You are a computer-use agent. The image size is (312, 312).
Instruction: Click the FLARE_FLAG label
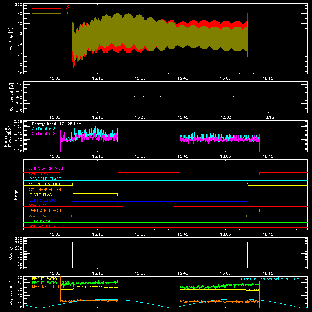click(41, 195)
